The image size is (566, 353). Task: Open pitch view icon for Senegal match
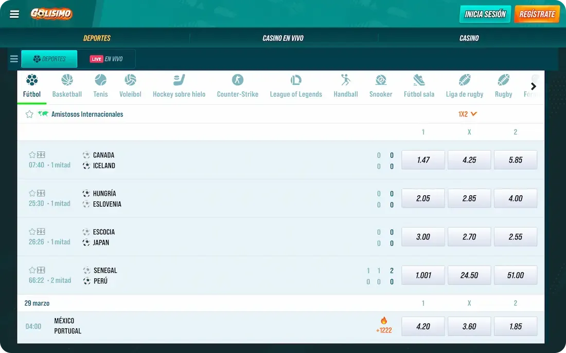41,270
